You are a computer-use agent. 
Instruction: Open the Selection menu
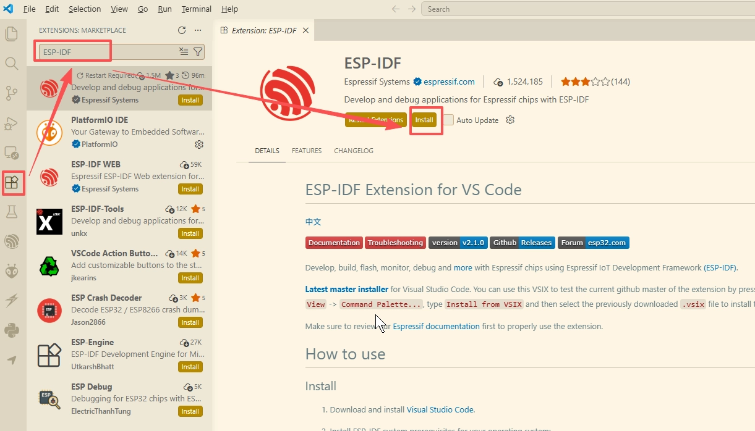pos(85,9)
